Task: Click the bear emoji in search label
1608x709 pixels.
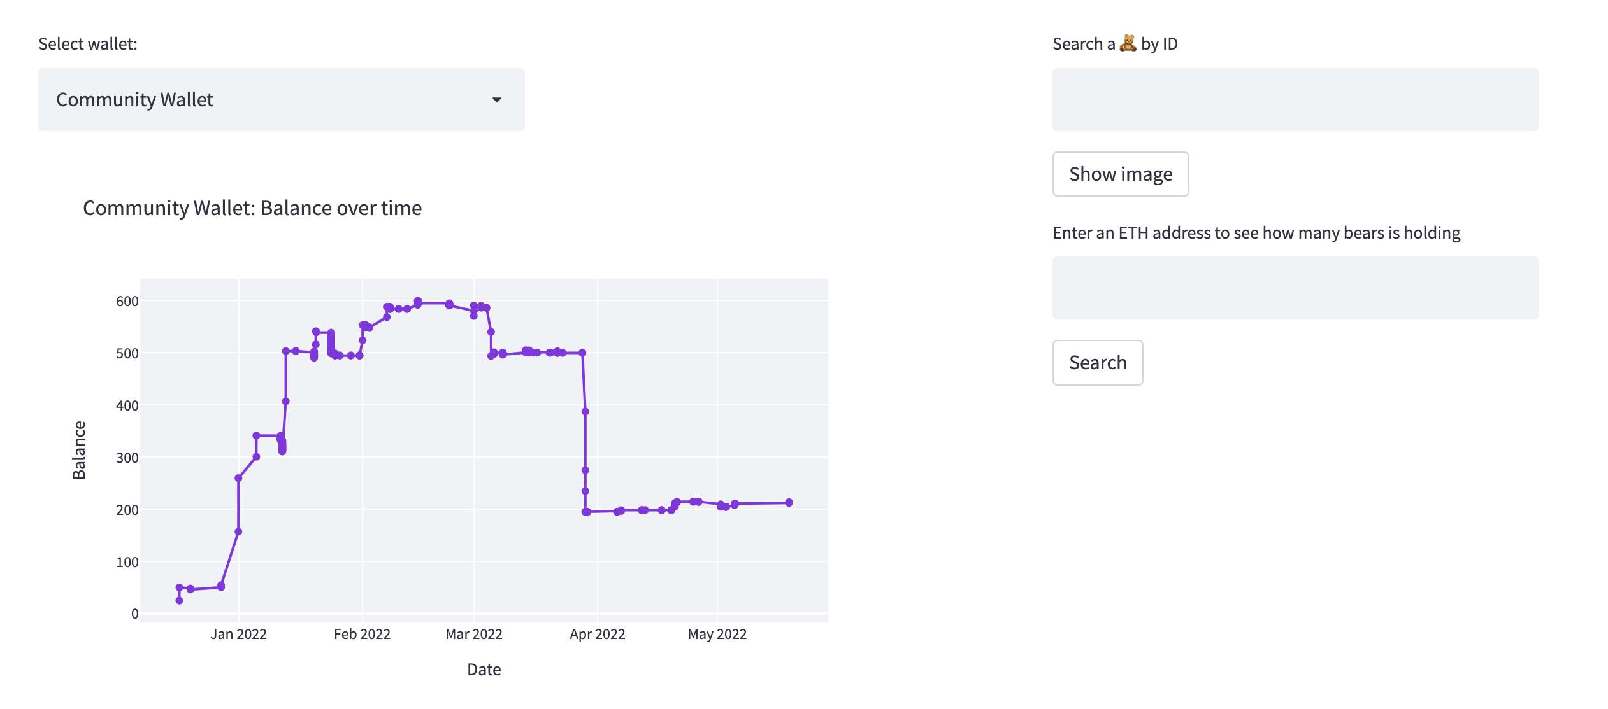Action: pos(1128,43)
